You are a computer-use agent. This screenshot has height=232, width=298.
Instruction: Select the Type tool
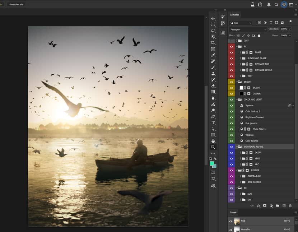click(213, 123)
